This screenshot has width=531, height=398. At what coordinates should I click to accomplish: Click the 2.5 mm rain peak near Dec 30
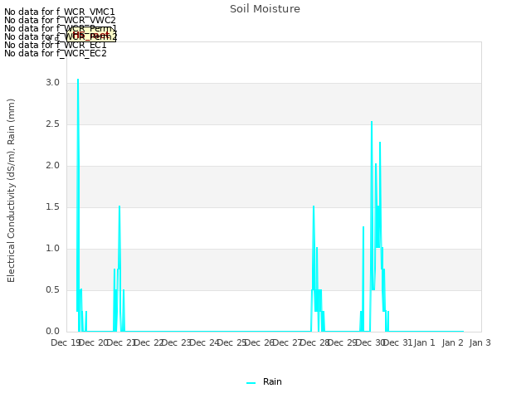372,122
